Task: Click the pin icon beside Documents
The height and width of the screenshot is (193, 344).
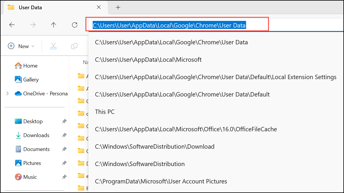Action: tap(64, 149)
